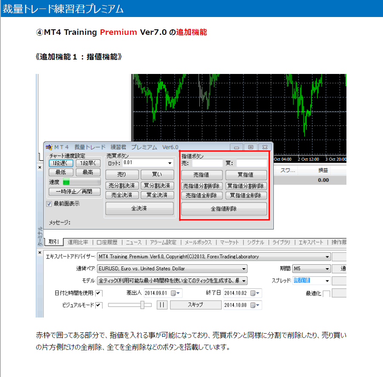The width and height of the screenshot is (383, 377).
Task: Select the 取引 terminal tab
Action: point(54,242)
